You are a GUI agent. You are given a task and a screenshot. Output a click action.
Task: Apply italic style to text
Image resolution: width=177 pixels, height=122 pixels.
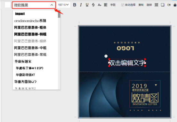81,5
